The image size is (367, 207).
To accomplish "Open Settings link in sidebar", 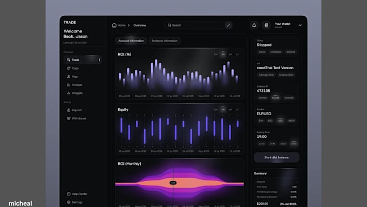I will [77, 202].
